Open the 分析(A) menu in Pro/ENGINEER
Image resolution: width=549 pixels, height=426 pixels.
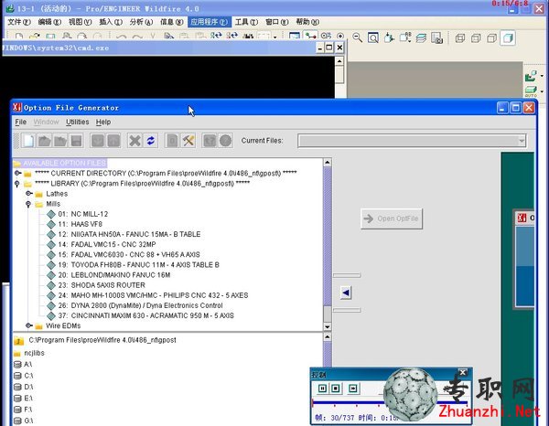(141, 22)
